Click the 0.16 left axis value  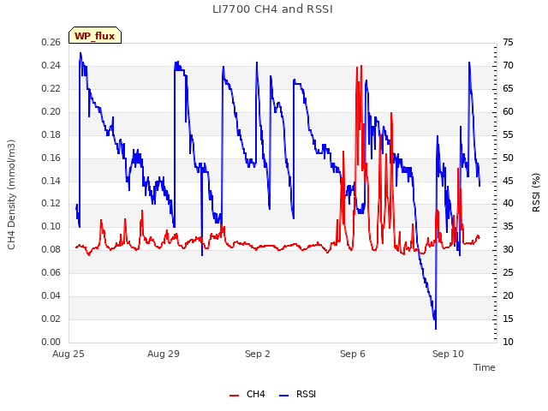(x=51, y=158)
